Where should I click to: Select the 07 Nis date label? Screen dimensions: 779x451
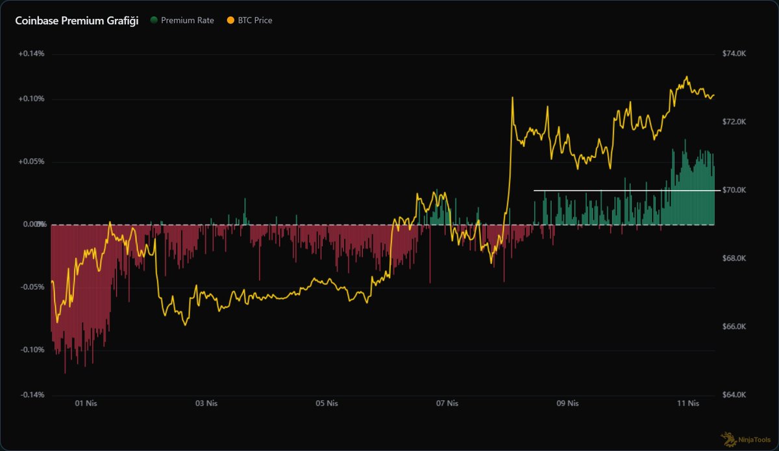(x=447, y=404)
